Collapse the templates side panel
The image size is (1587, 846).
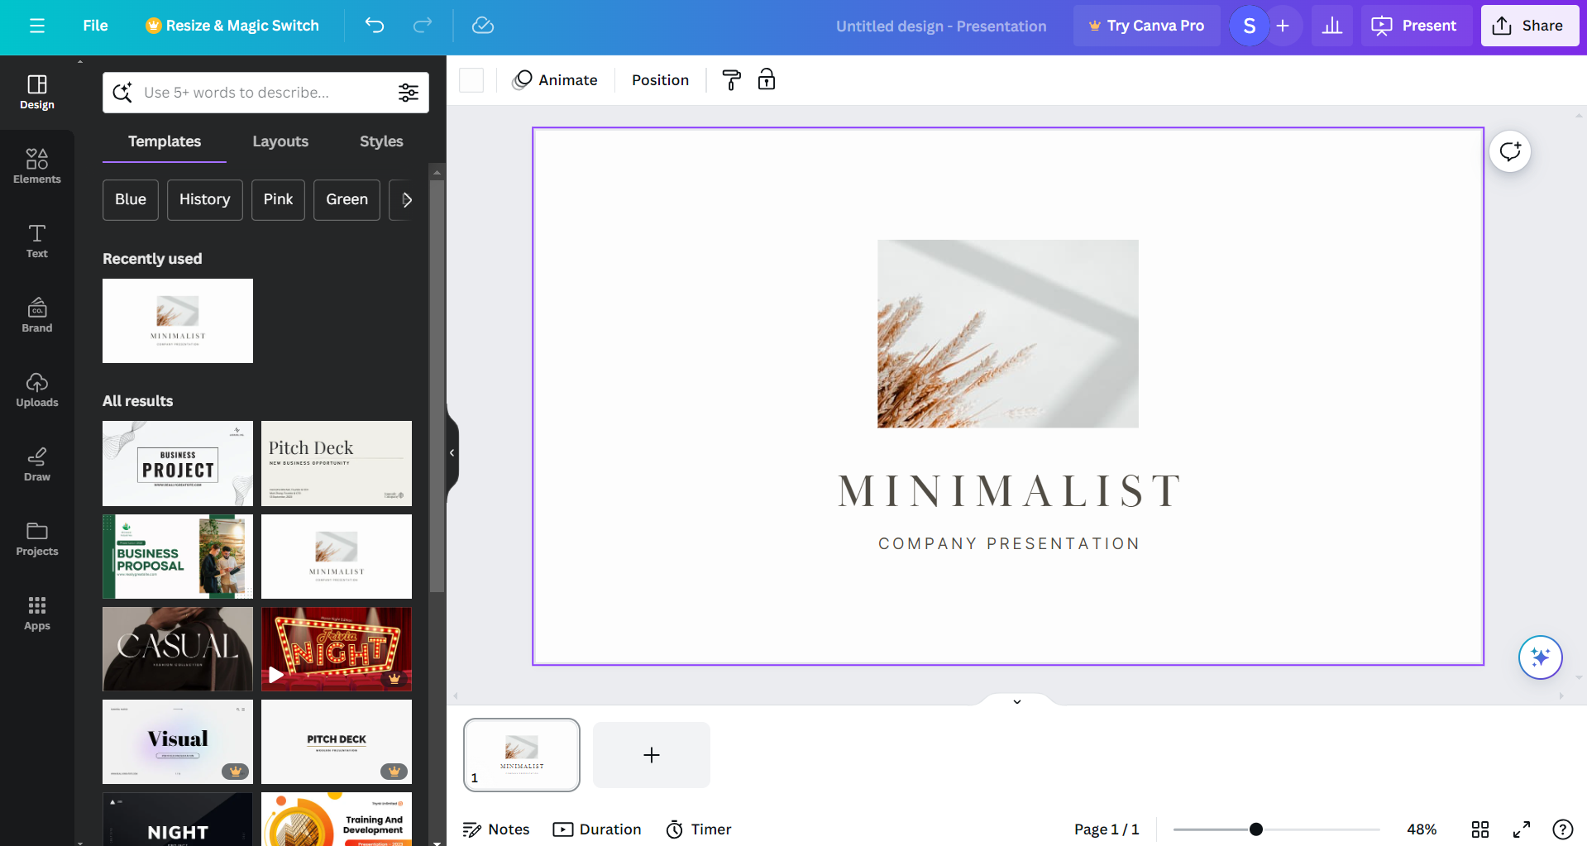pos(451,452)
